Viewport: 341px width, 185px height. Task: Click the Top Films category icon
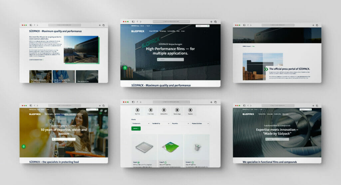[137, 110]
